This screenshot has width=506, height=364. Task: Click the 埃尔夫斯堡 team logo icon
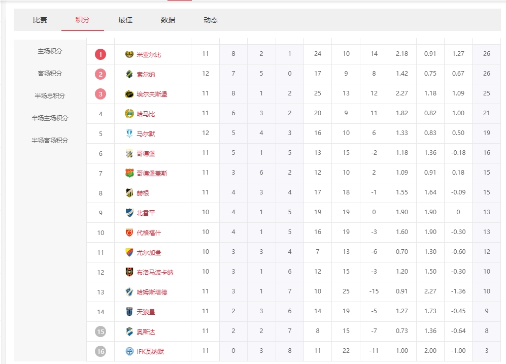(129, 94)
